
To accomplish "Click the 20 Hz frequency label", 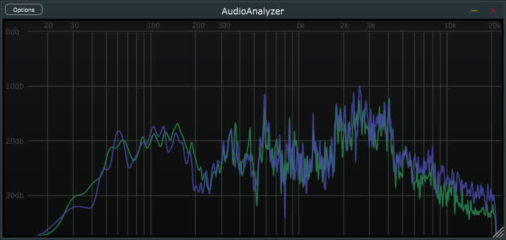I will [x=48, y=26].
